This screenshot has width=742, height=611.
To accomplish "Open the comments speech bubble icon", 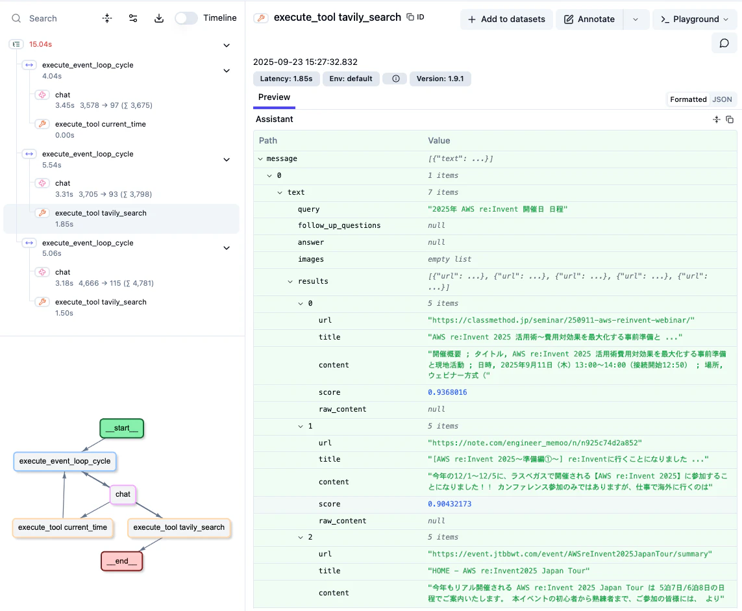I will 724,44.
